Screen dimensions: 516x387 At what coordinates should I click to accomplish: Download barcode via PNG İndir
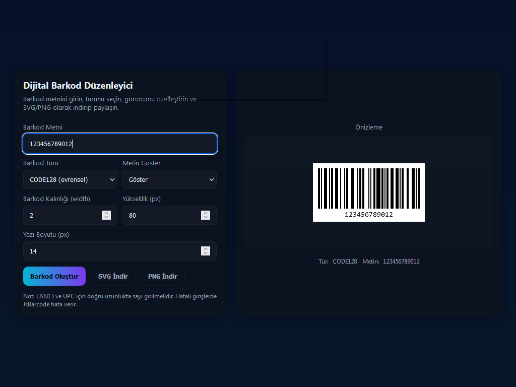pos(162,276)
